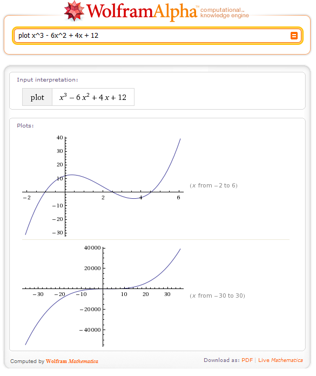
Task: Click the orange compute button in search box
Action: [294, 36]
